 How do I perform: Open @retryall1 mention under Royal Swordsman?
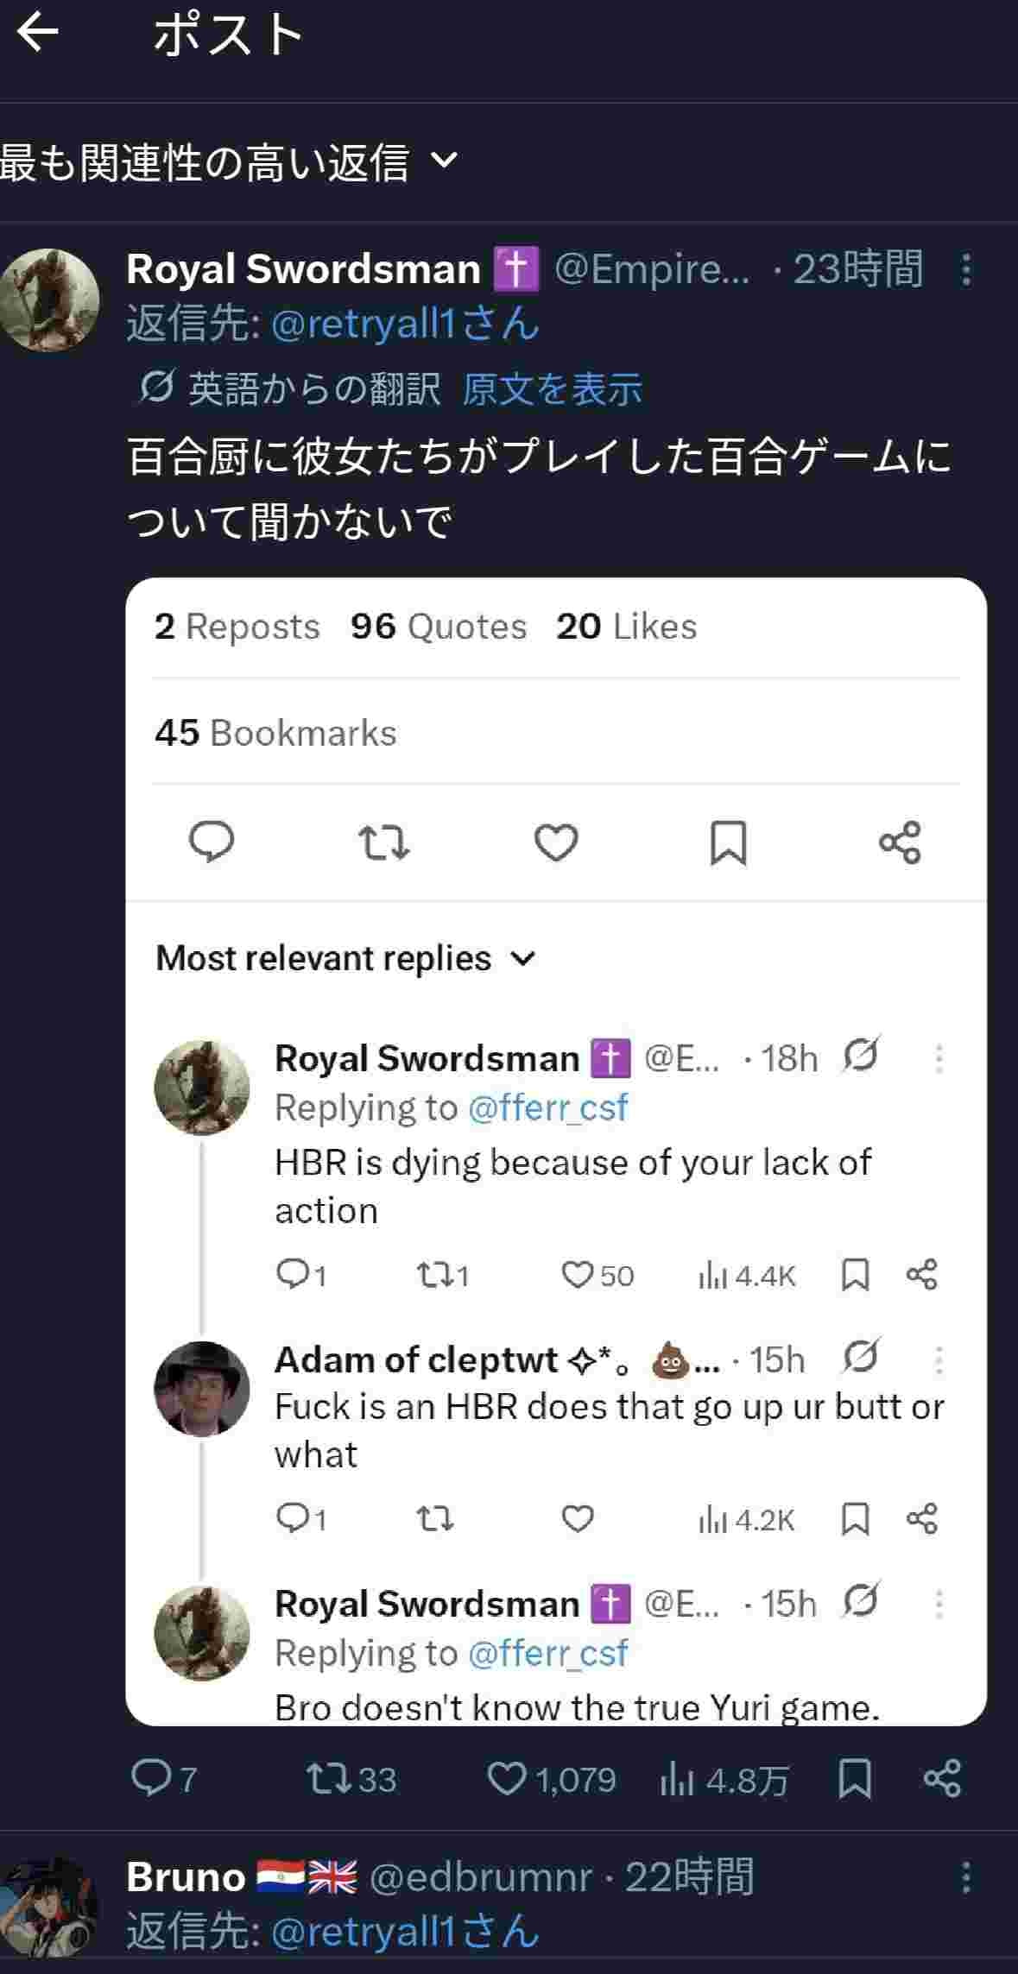click(x=405, y=325)
